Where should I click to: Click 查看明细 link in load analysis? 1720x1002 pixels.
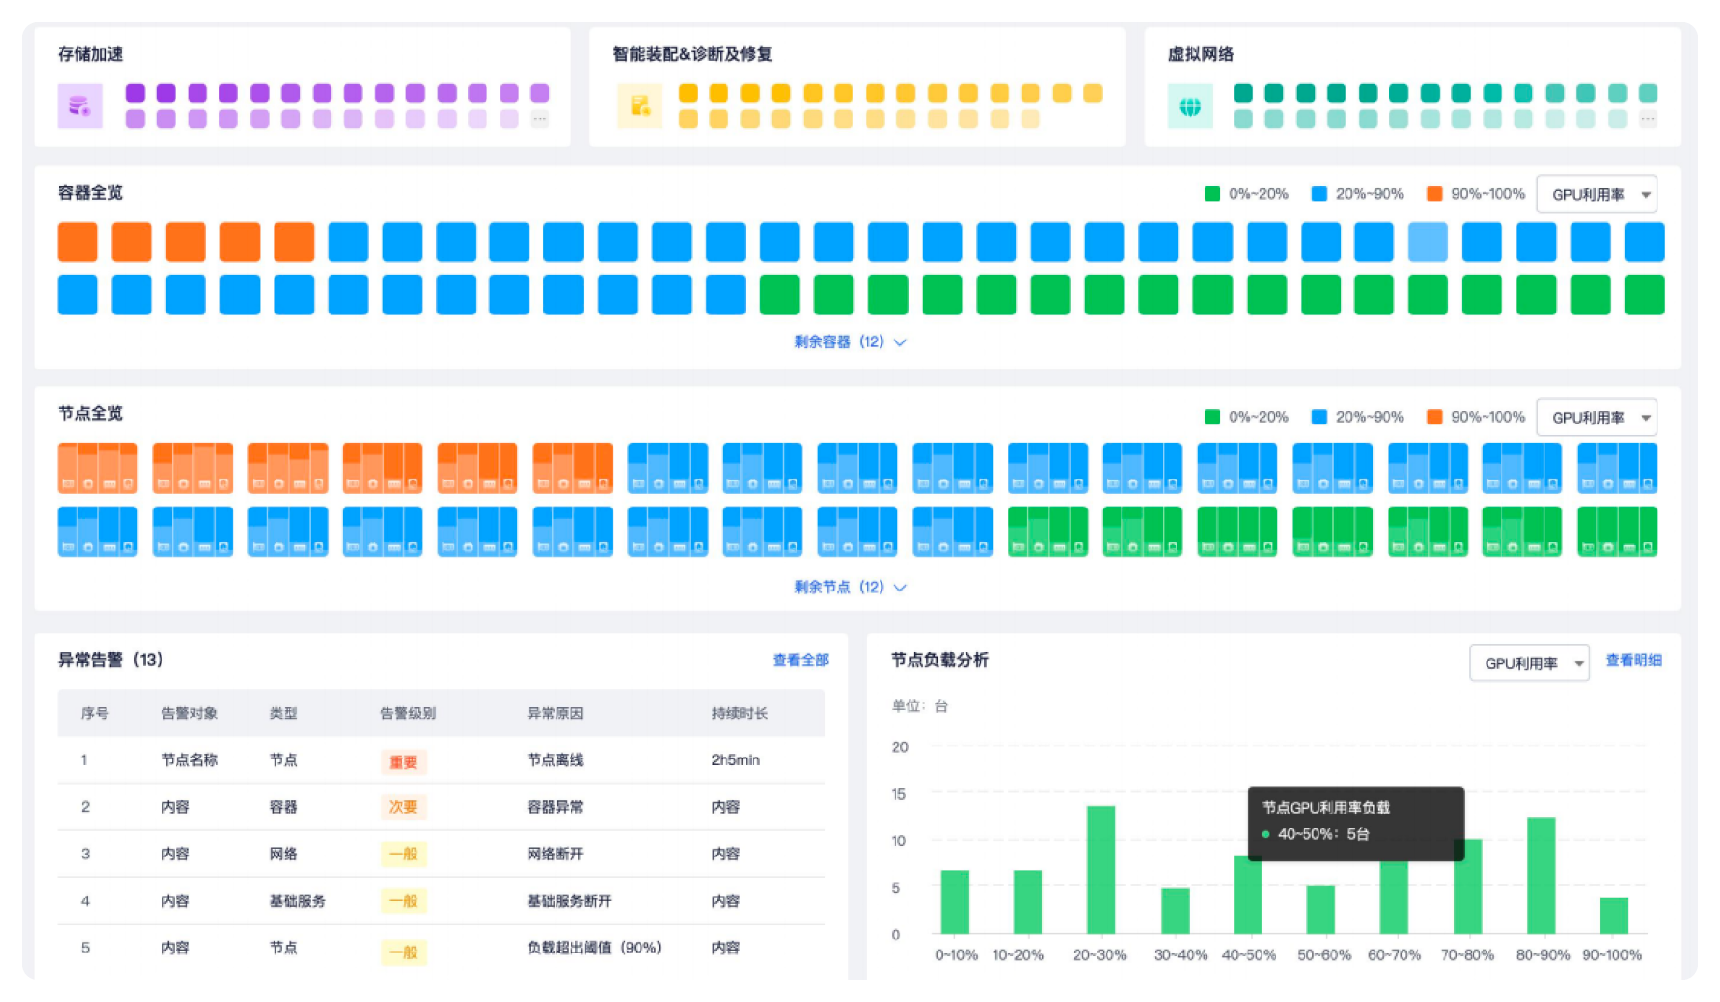tap(1633, 660)
